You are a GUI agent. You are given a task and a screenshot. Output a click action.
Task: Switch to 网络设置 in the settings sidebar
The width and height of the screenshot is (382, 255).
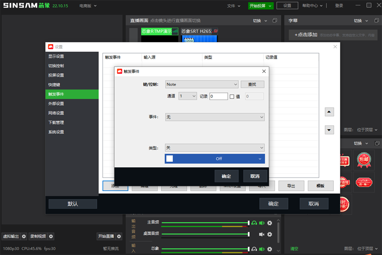click(72, 113)
